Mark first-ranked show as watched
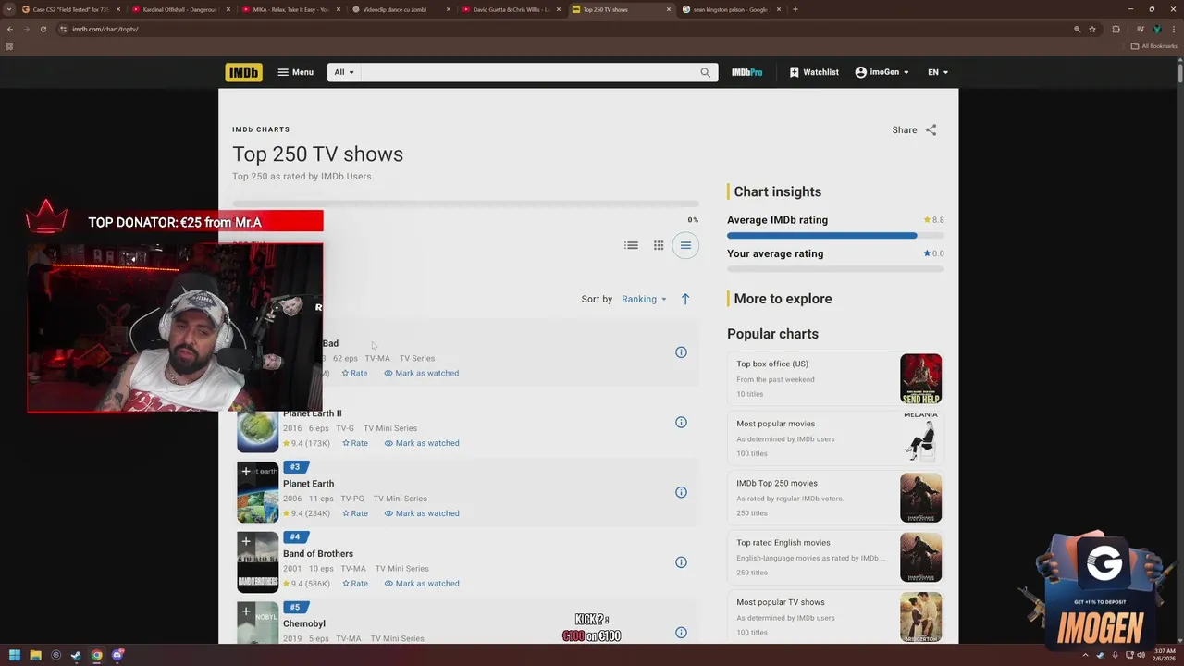This screenshot has width=1184, height=666. (x=421, y=373)
